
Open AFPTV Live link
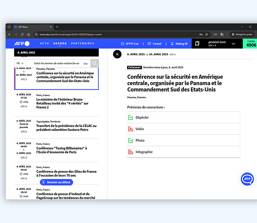130,44
